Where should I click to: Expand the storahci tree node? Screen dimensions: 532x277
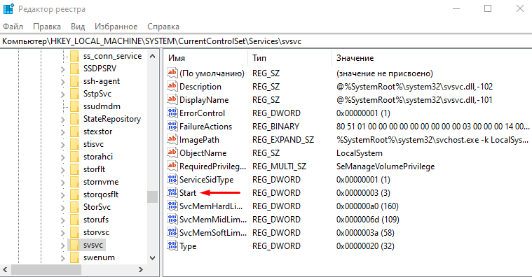[x=63, y=157]
